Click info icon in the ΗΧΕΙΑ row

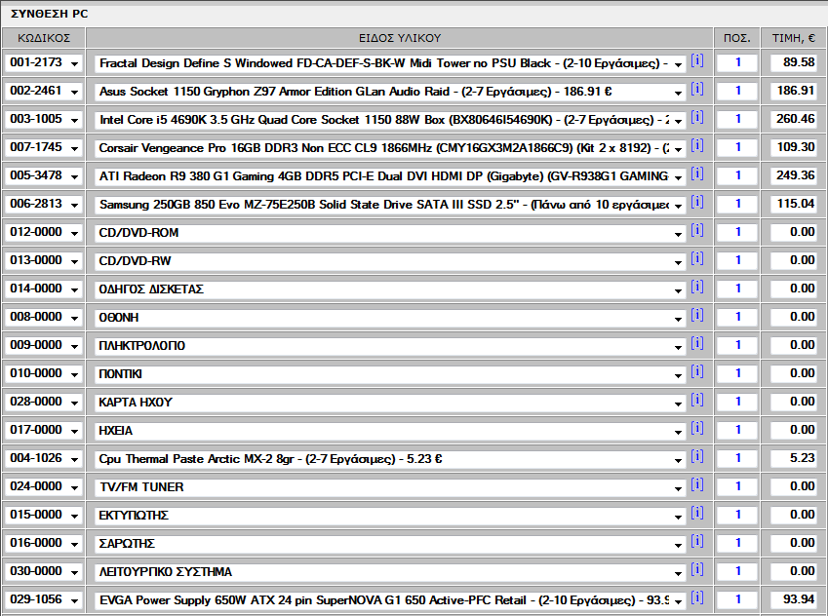click(697, 428)
